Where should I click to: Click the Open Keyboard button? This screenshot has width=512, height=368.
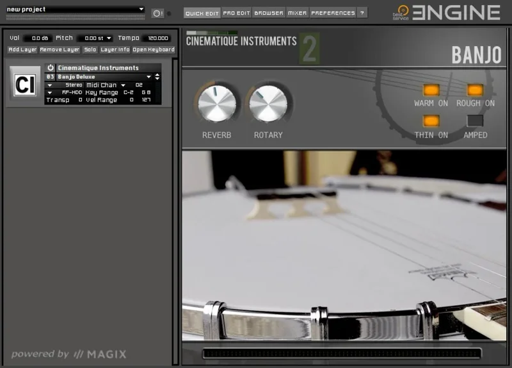[x=154, y=50]
